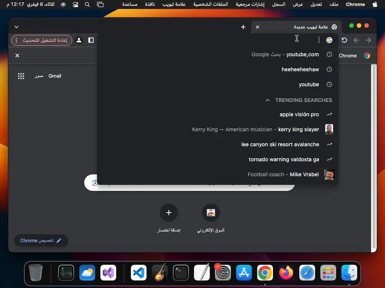385x288 pixels.
Task: Open the File menu (ملف)
Action: [334, 4]
